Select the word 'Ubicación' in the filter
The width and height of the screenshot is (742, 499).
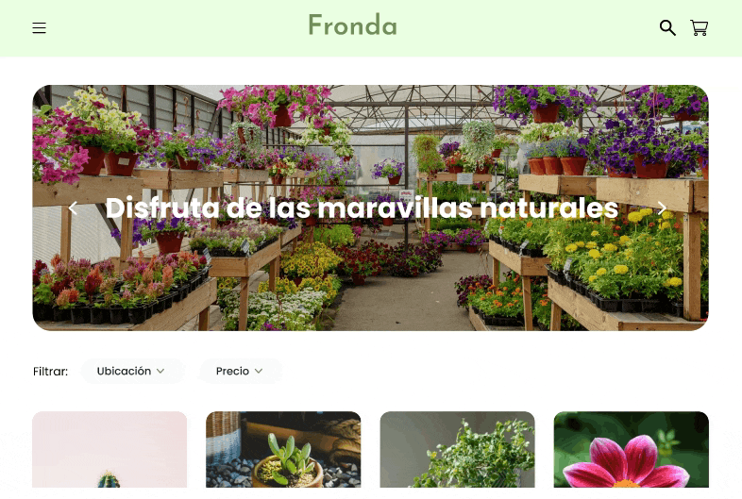(124, 372)
